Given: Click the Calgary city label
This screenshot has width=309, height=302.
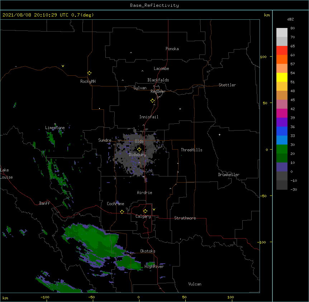Looking at the screenshot, I should 143,216.
